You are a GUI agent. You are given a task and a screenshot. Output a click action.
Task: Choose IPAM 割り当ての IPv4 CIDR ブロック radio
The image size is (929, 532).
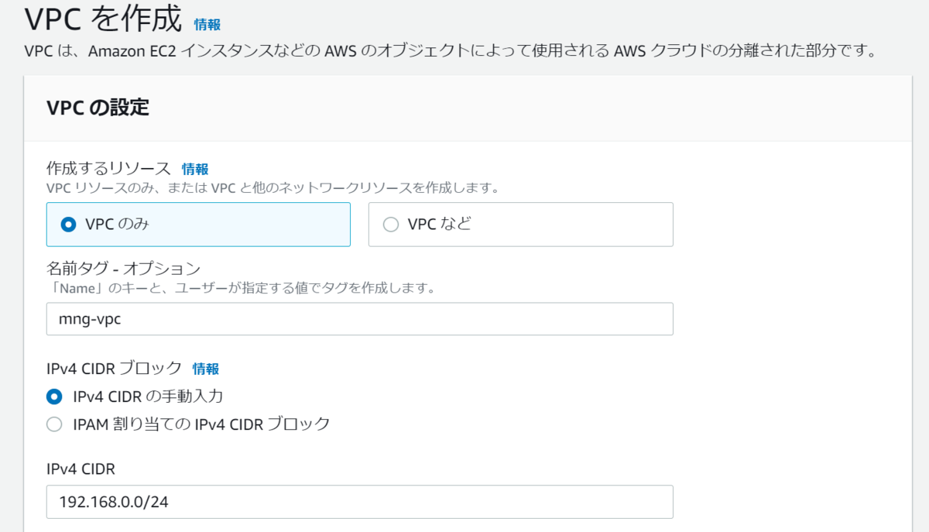point(54,424)
